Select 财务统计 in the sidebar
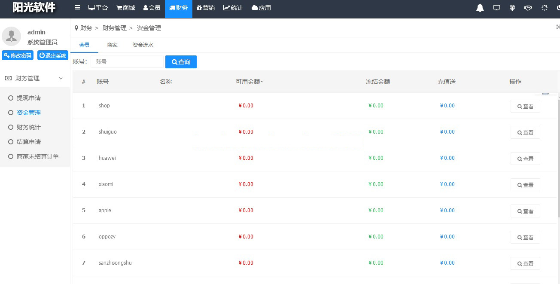Image resolution: width=560 pixels, height=284 pixels. 28,127
